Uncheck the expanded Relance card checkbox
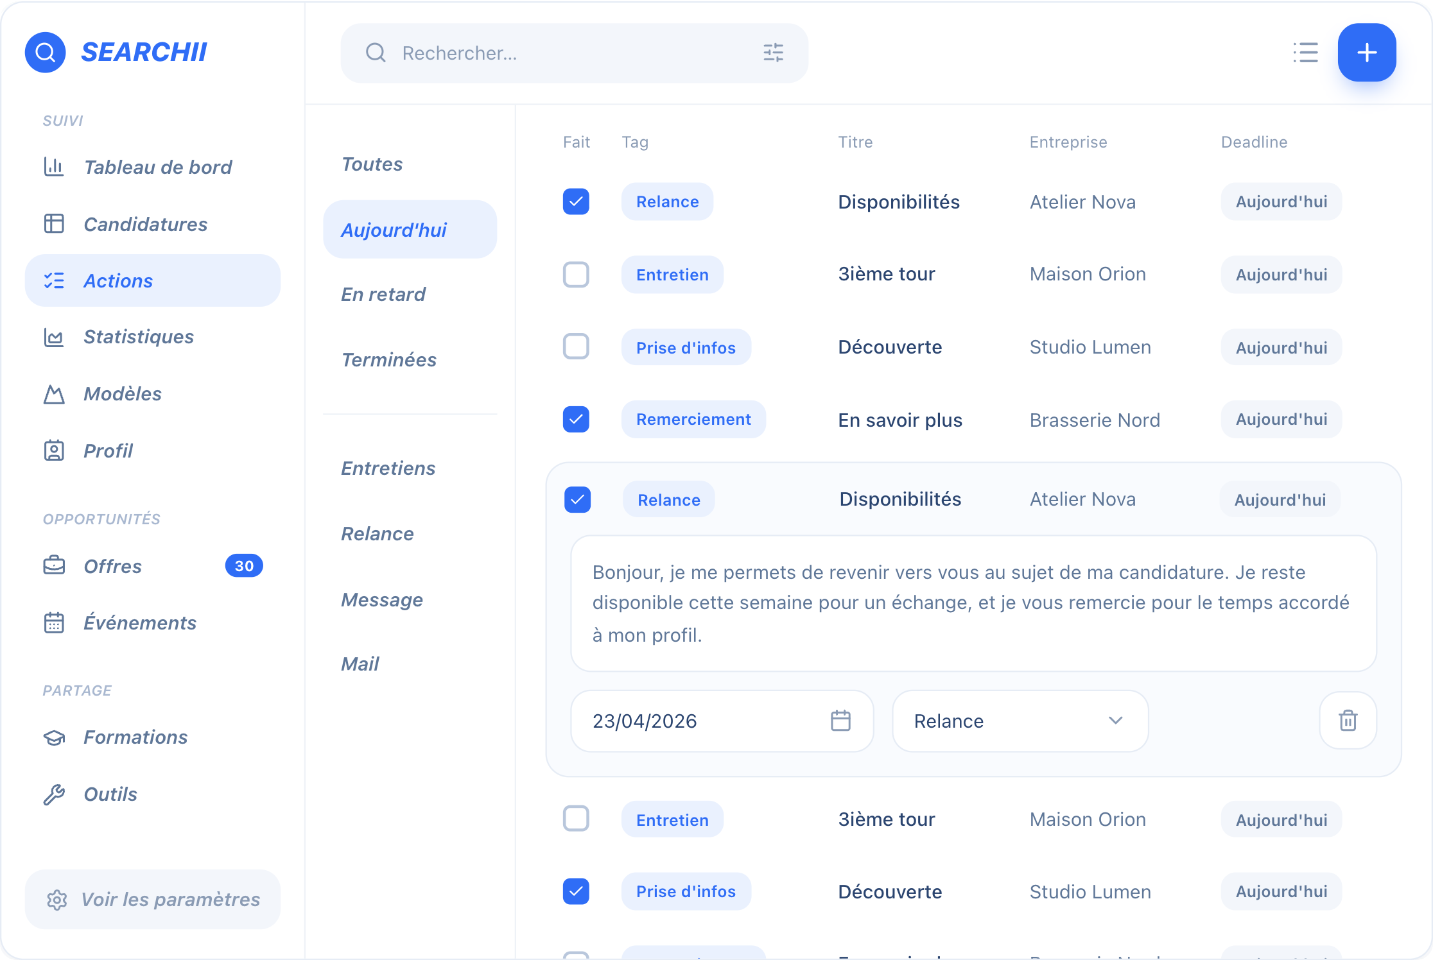 coord(577,499)
